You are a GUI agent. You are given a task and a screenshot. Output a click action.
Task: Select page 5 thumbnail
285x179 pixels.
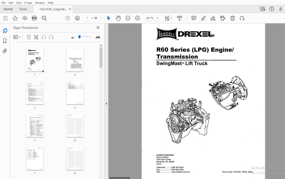[x=35, y=126]
